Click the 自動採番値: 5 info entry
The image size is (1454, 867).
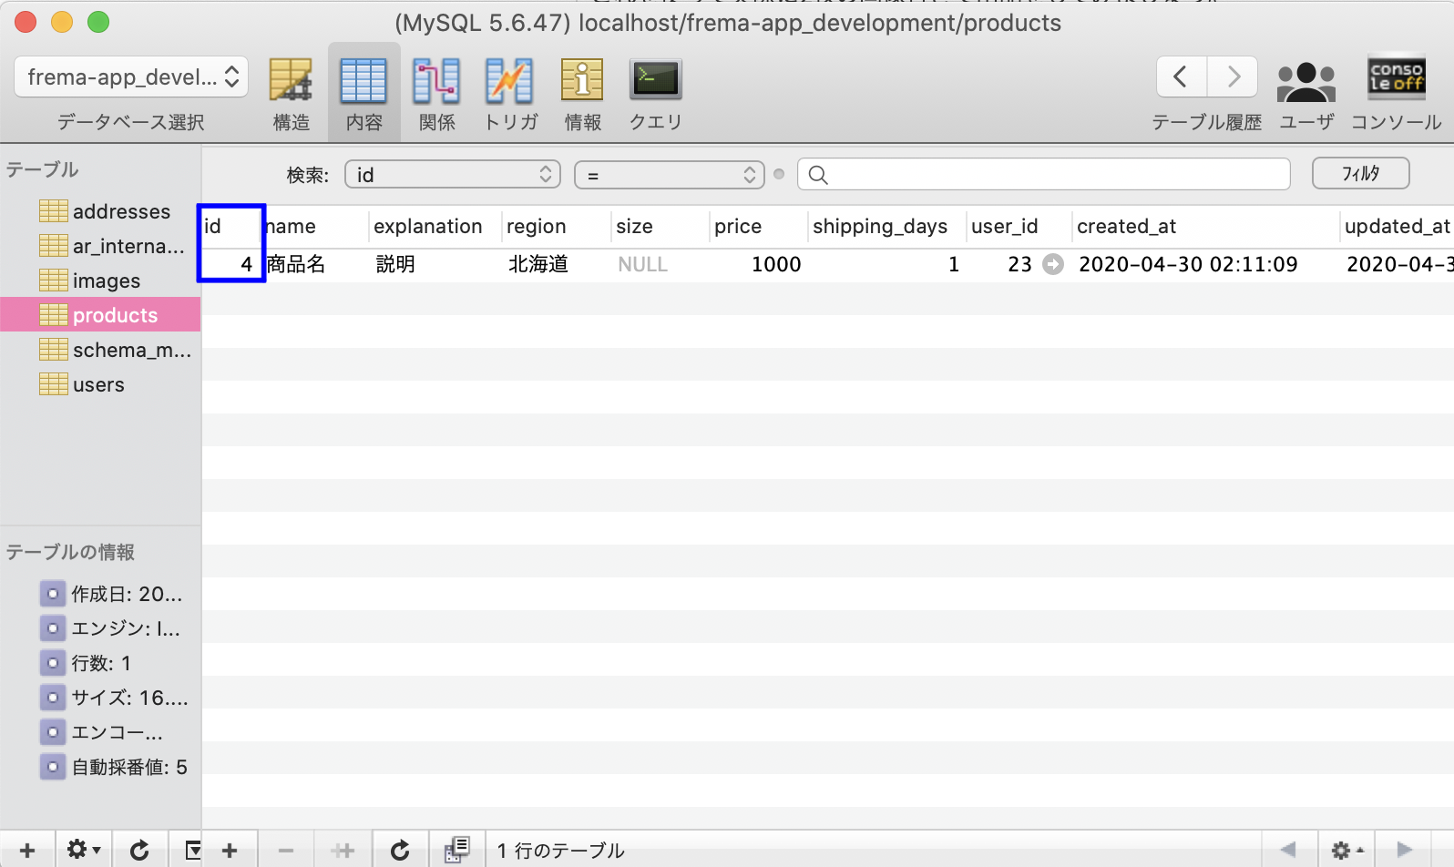pyautogui.click(x=115, y=767)
